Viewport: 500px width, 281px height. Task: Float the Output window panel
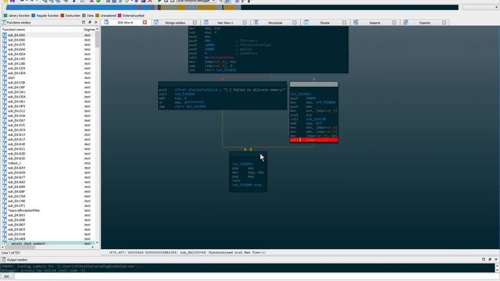point(484,259)
